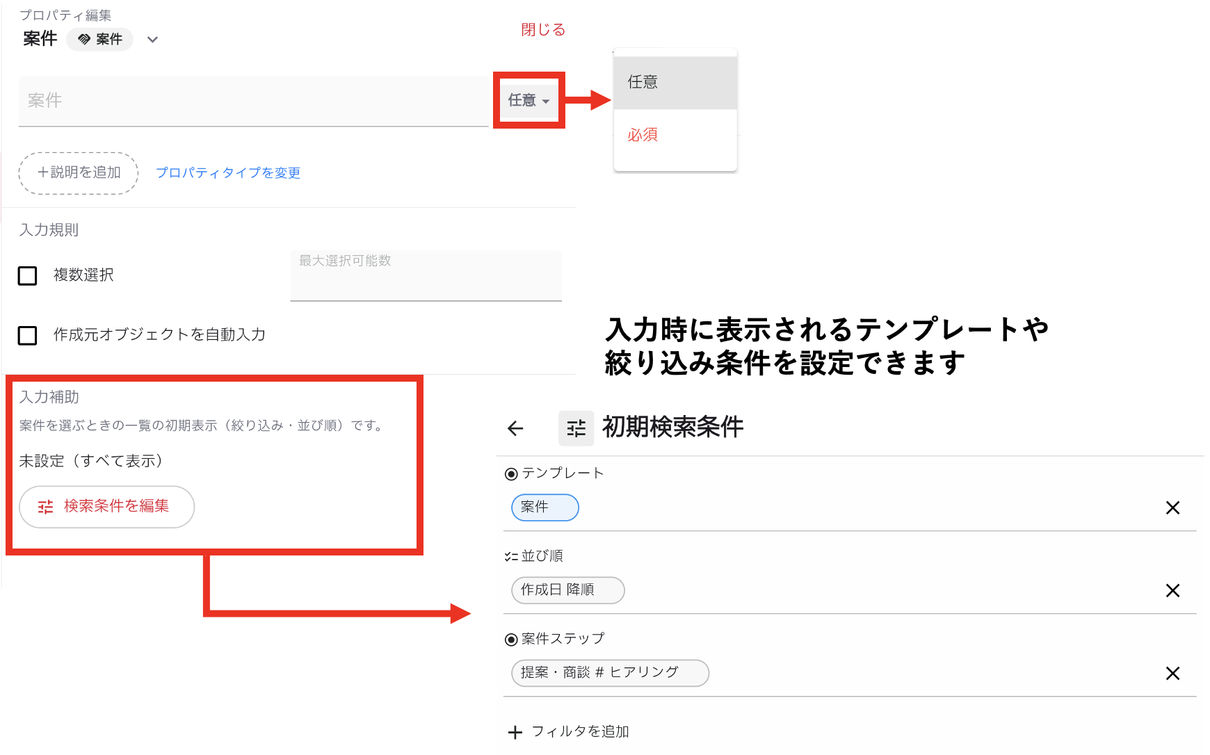Click the 案件 object chip icon
Viewport: 1210px width, 755px height.
[x=84, y=40]
